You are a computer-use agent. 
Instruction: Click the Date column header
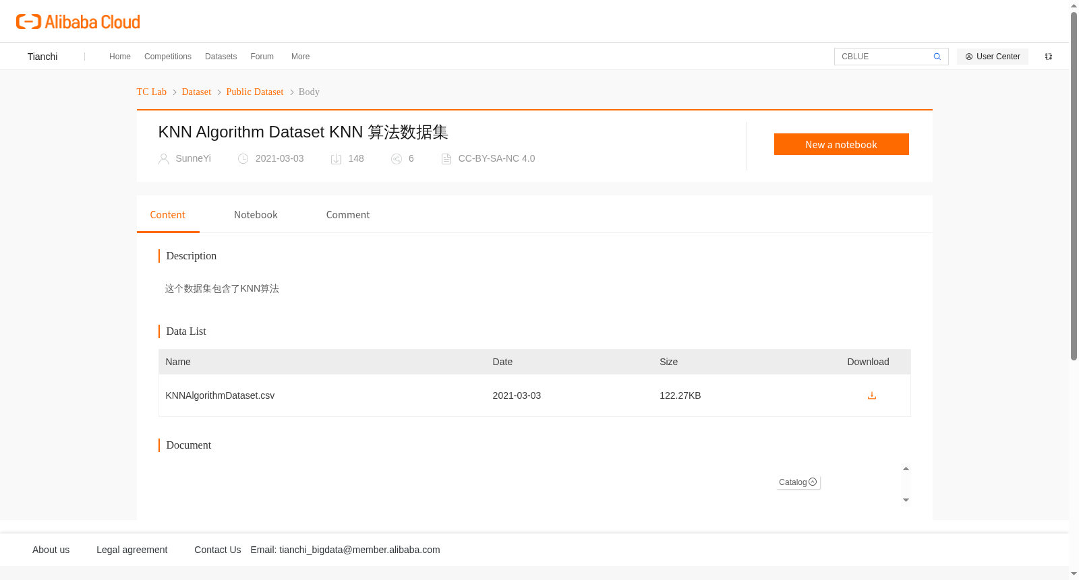(502, 362)
